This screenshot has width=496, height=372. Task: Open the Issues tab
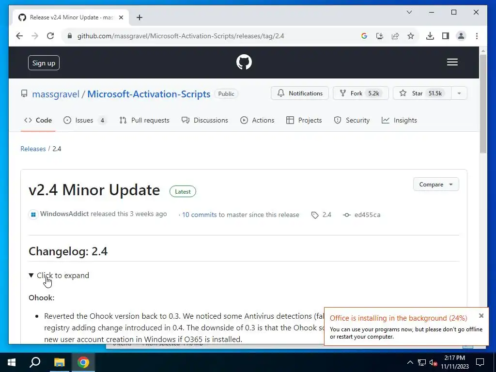pyautogui.click(x=85, y=120)
